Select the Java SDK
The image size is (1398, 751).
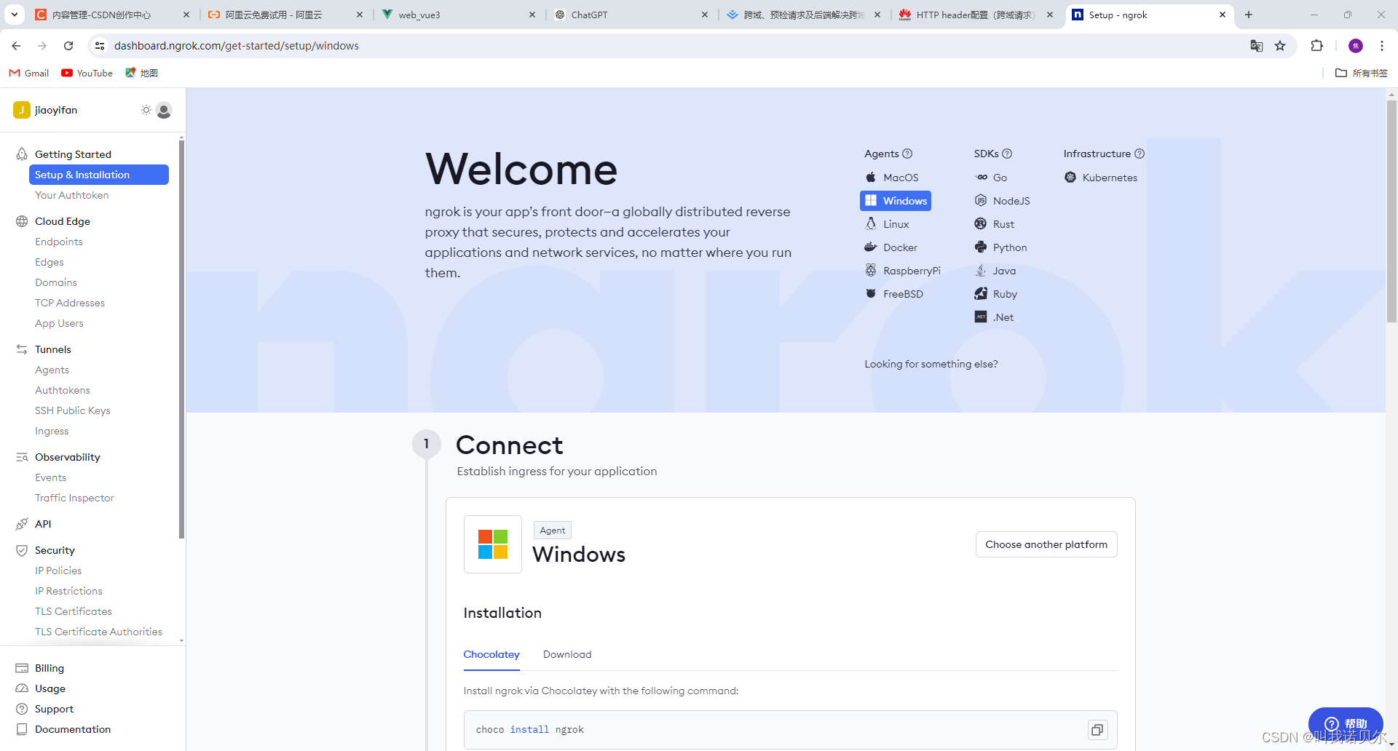pos(995,271)
